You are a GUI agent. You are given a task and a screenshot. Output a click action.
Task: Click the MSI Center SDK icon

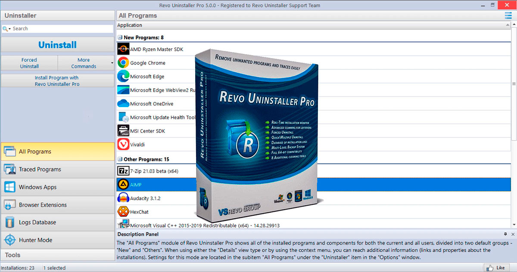(123, 130)
